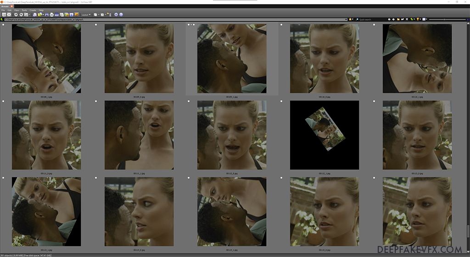The height and width of the screenshot is (257, 470).
Task: Open dropdown arrow beside view-mode grid
Action: [x=426, y=19]
